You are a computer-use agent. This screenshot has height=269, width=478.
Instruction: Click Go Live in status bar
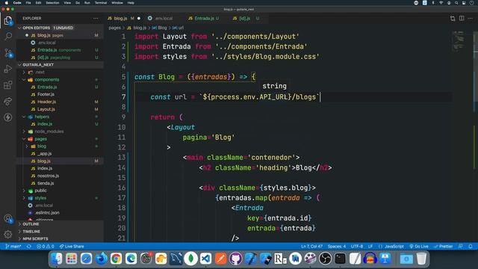click(419, 247)
